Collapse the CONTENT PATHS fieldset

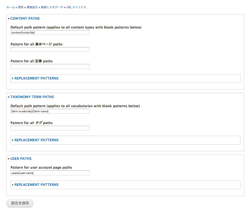coord(25,19)
